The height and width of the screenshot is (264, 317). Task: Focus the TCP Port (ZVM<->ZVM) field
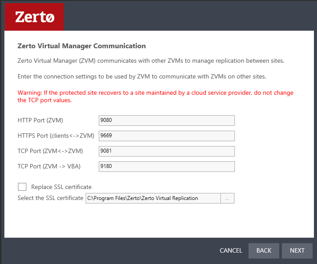point(166,151)
